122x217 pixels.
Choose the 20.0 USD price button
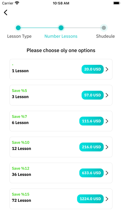tap(92, 69)
